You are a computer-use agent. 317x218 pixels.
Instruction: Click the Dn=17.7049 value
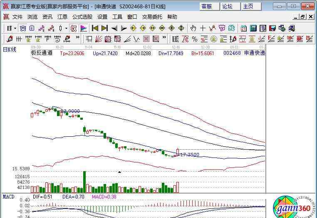coord(171,53)
